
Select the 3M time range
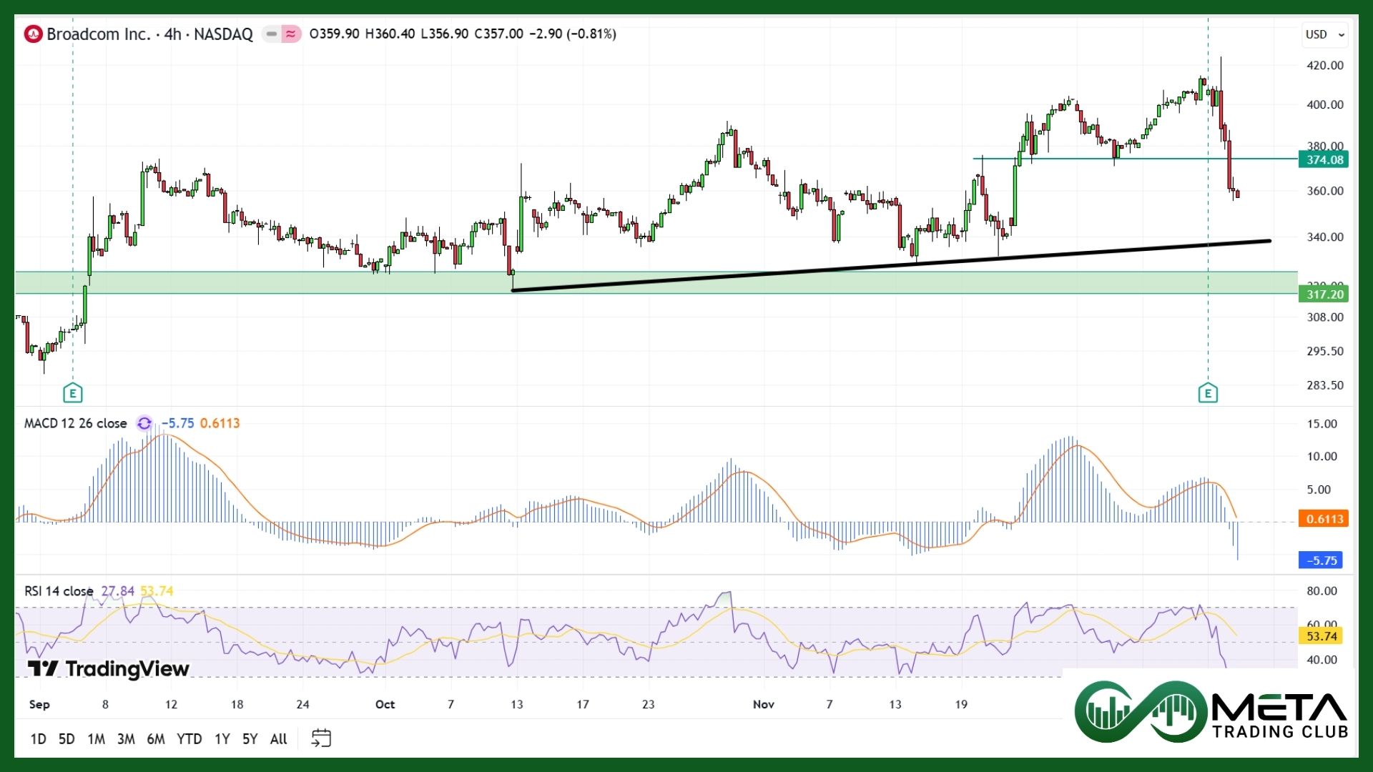pyautogui.click(x=126, y=739)
